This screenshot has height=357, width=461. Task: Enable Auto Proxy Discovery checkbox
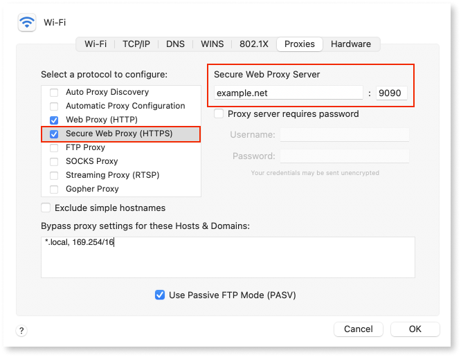[x=54, y=92]
